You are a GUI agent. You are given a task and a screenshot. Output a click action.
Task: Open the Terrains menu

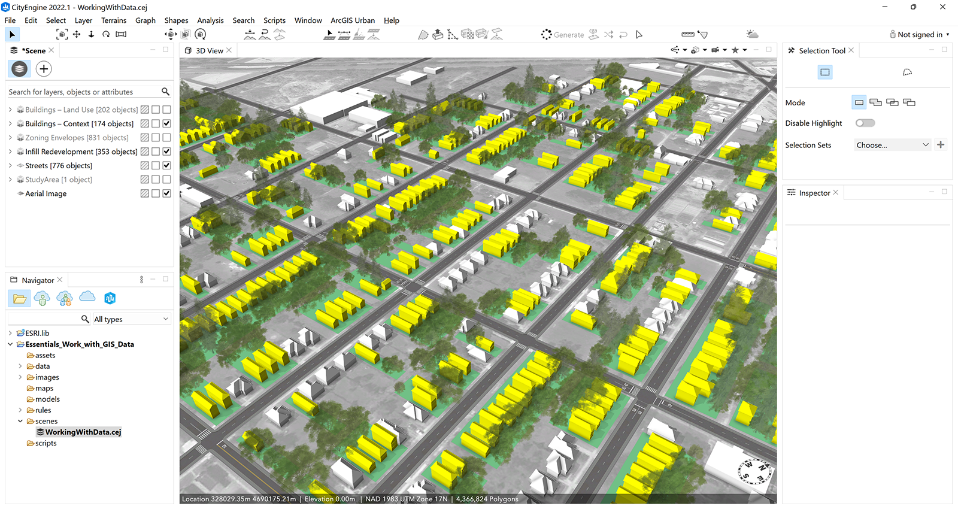pyautogui.click(x=114, y=20)
